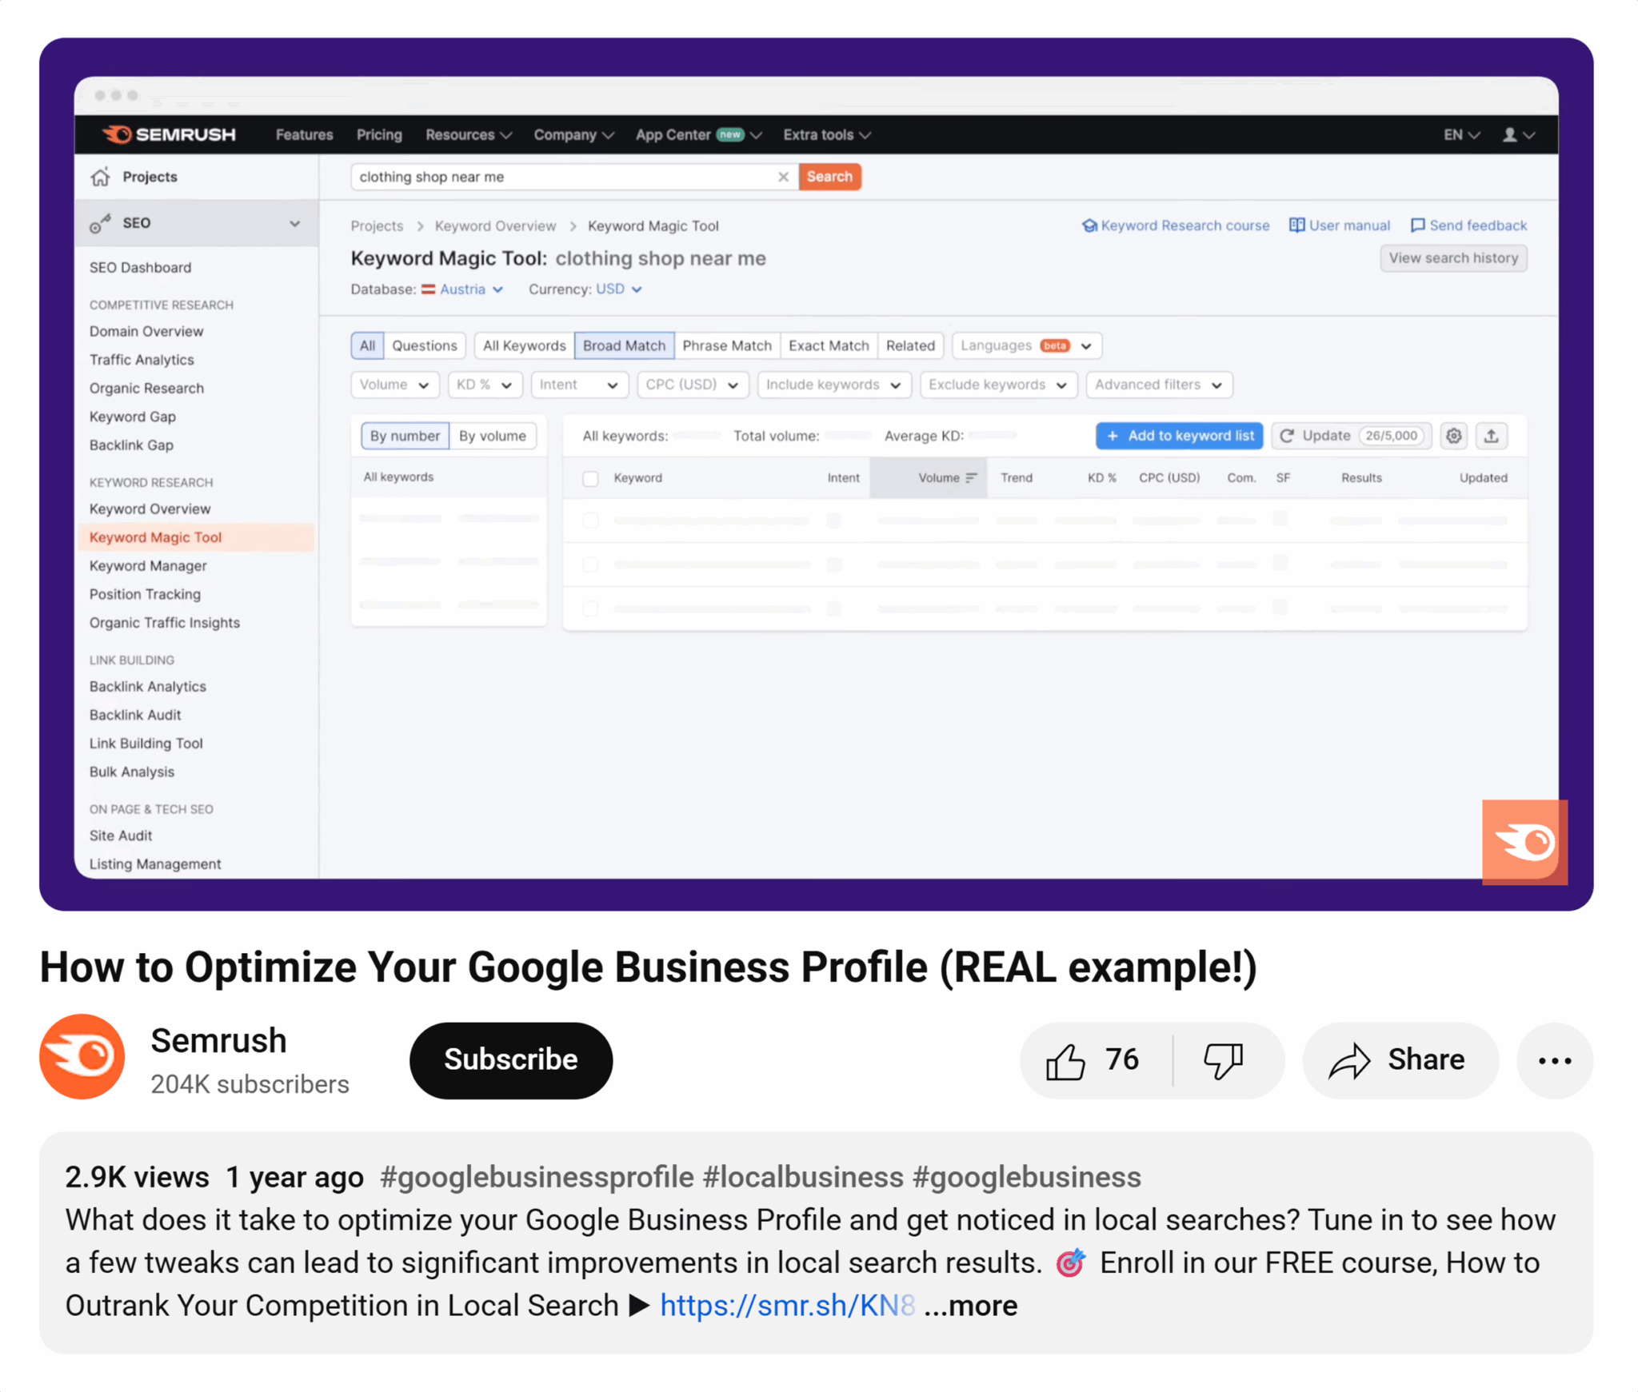This screenshot has height=1392, width=1638.
Task: Switch to the Related tab
Action: pyautogui.click(x=910, y=345)
